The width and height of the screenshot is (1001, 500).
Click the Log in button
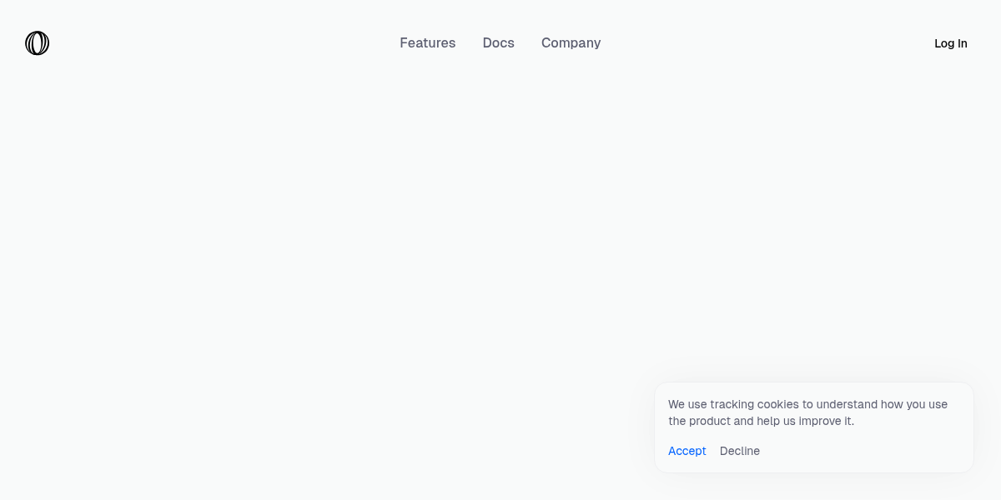pos(950,43)
